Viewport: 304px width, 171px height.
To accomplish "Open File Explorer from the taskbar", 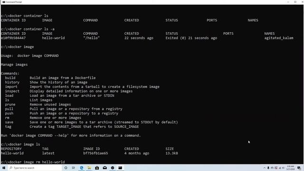I will (89, 168).
